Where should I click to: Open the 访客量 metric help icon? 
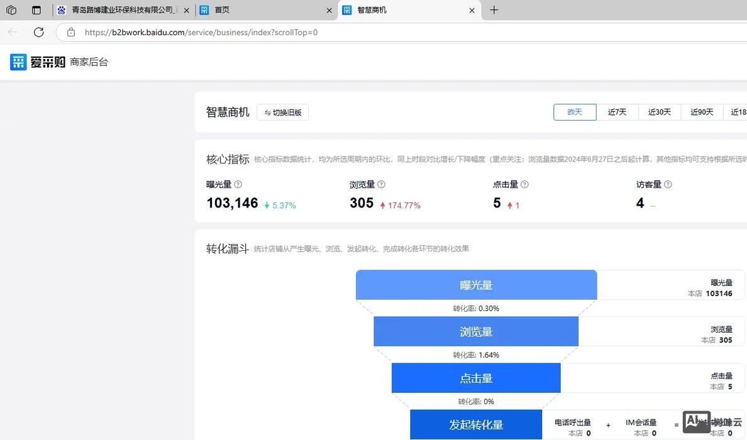(667, 184)
